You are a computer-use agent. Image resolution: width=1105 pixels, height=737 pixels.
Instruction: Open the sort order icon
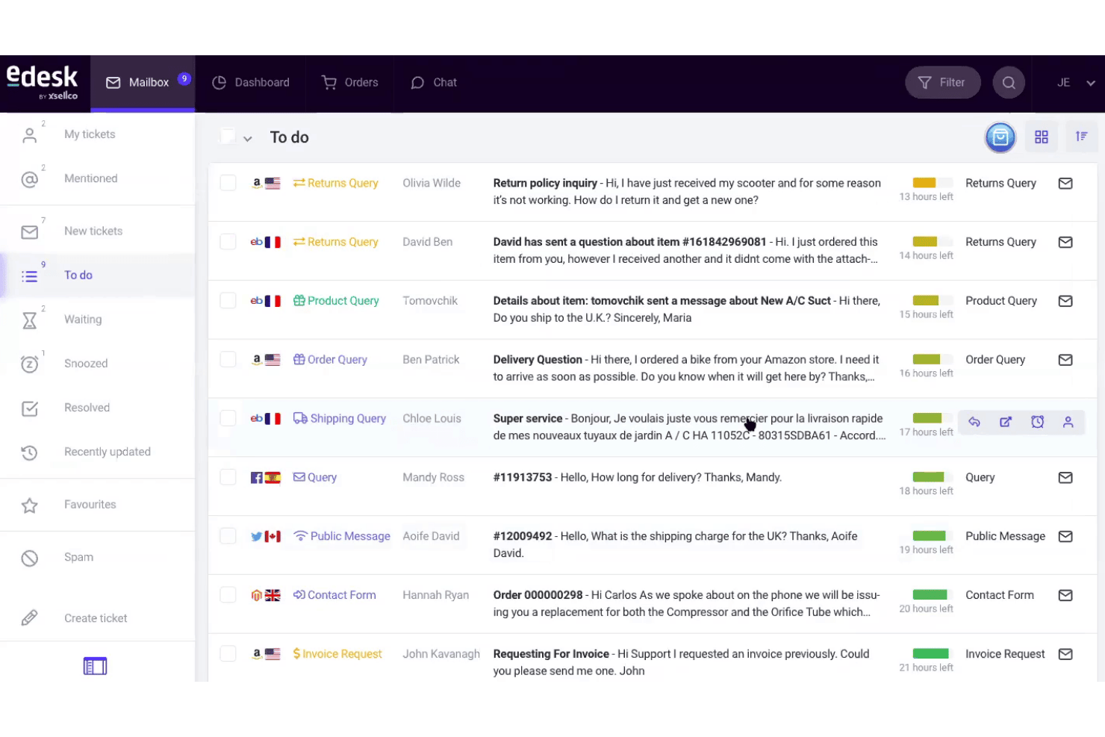1081,137
